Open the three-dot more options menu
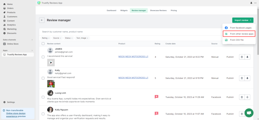Image resolution: width=259 pixels, height=120 pixels. coord(255,3)
